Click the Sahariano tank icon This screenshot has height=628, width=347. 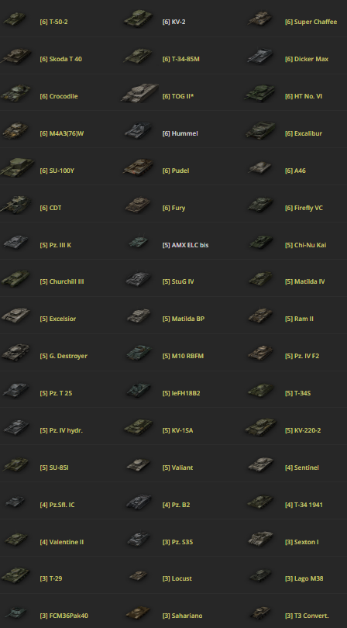(x=138, y=612)
